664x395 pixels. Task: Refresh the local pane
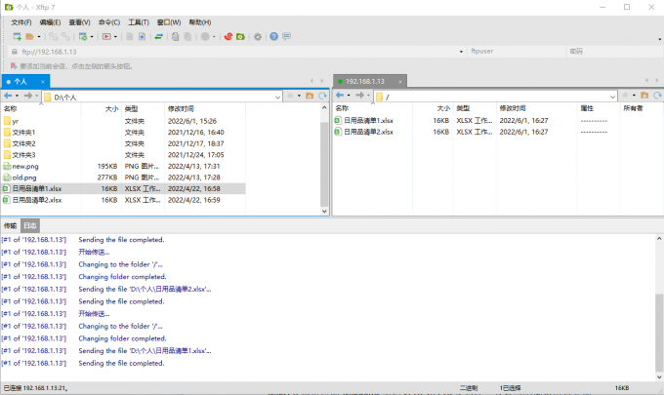click(322, 96)
